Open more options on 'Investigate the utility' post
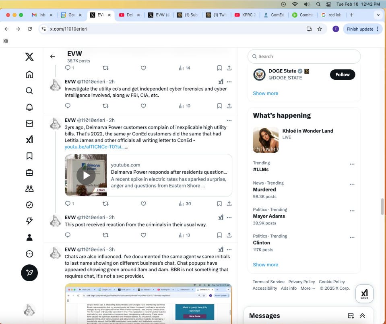Image resolution: width=386 pixels, height=324 pixels. [x=229, y=82]
